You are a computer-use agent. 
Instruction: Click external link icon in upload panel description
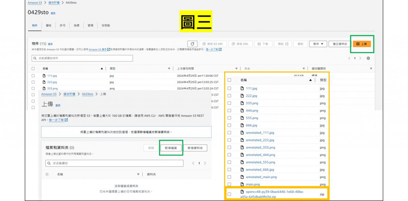coord(66,120)
